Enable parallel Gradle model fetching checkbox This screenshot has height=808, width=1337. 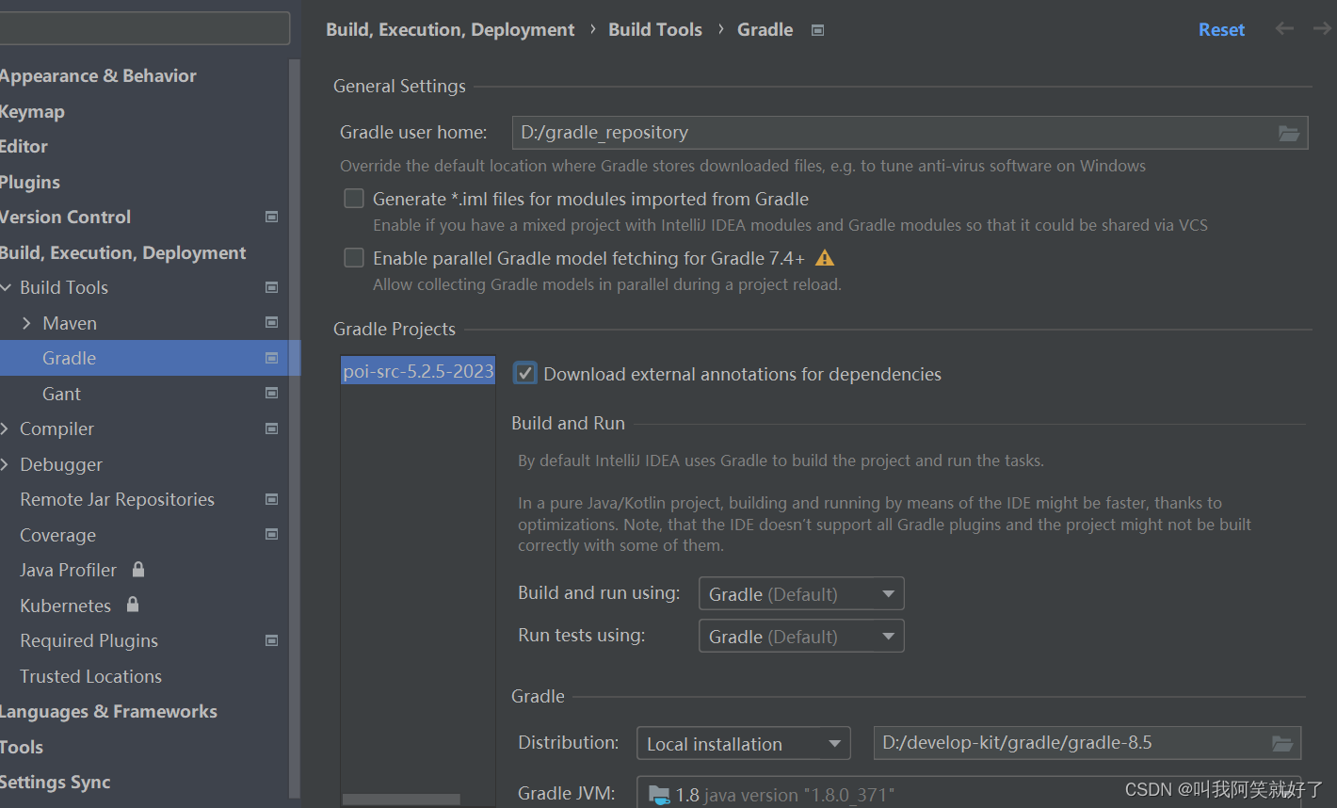354,258
